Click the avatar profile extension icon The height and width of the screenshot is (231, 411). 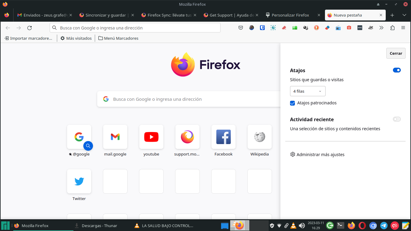[x=252, y=28]
